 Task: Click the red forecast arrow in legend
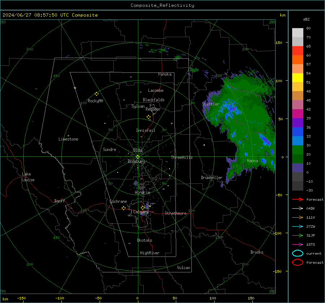click(x=298, y=199)
